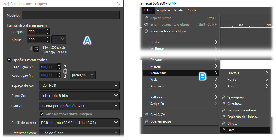Open the Filtros menu
This screenshot has width=276, height=140.
point(148,10)
